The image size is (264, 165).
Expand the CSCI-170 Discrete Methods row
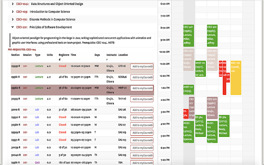tap(82, 19)
